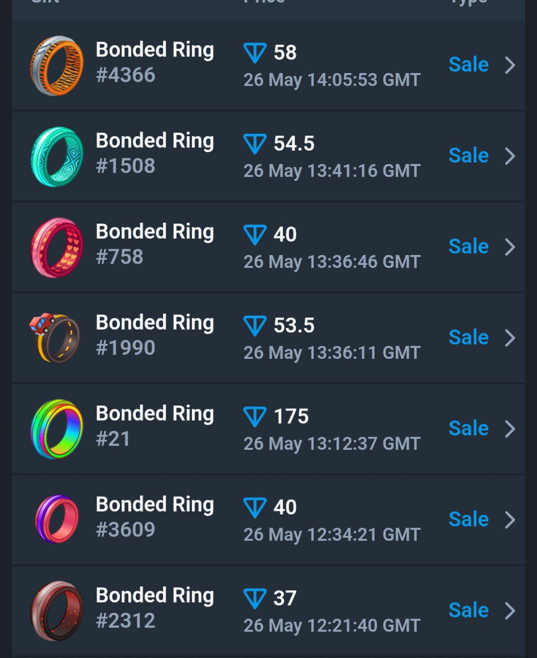
Task: Open Sale link for Bonded Ring #1990
Action: (x=468, y=338)
